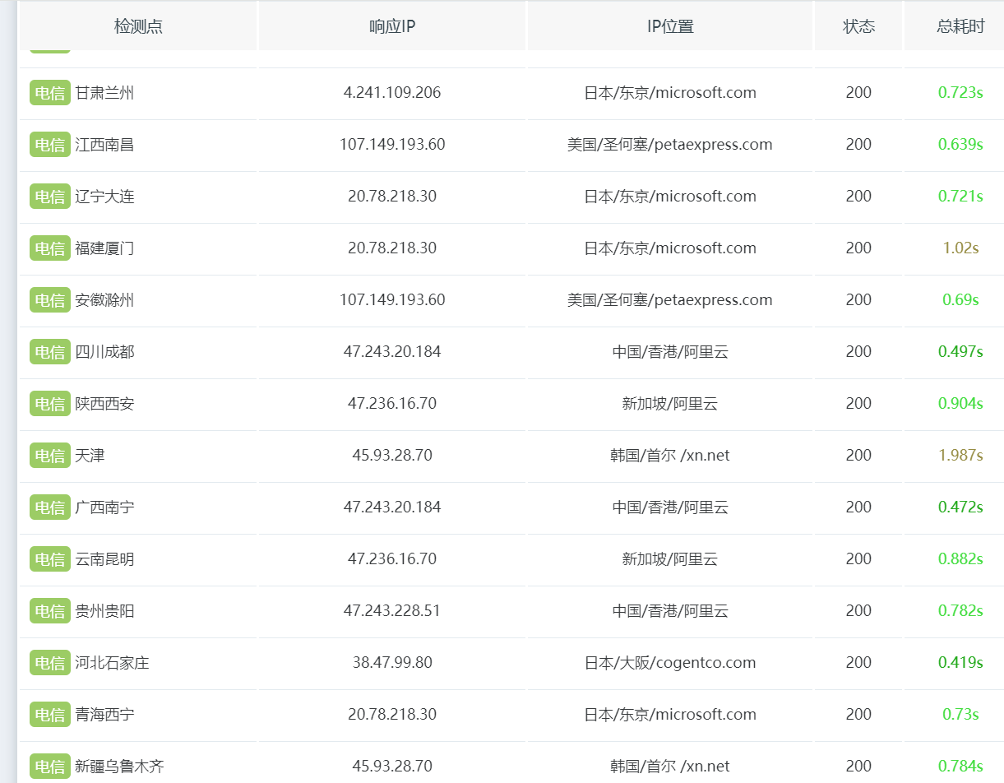Screen dimensions: 1004x783
Task: Click the 0.723s total time value
Action: pyautogui.click(x=960, y=93)
